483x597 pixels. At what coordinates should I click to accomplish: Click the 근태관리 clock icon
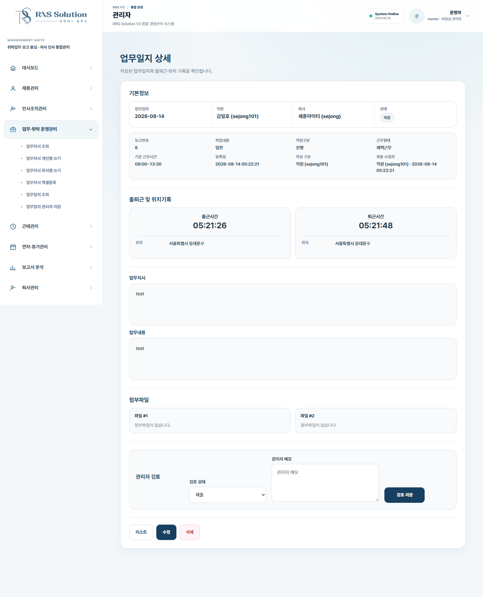[13, 227]
